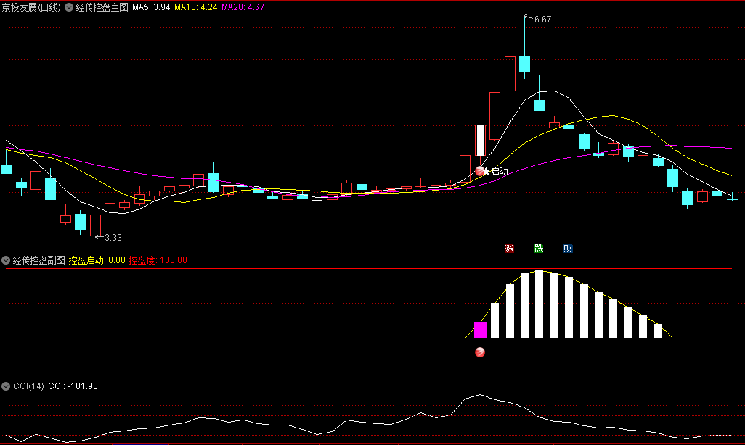Click the 经传控盘副图 indicator name
The width and height of the screenshot is (745, 445).
tap(39, 260)
